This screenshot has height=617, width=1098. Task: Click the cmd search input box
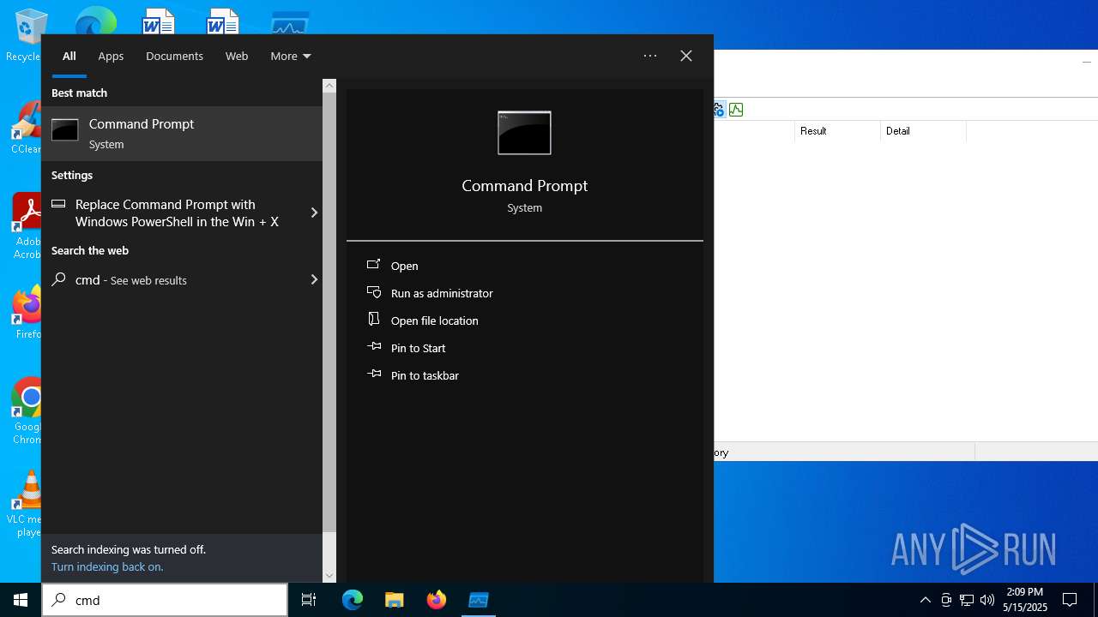(165, 600)
